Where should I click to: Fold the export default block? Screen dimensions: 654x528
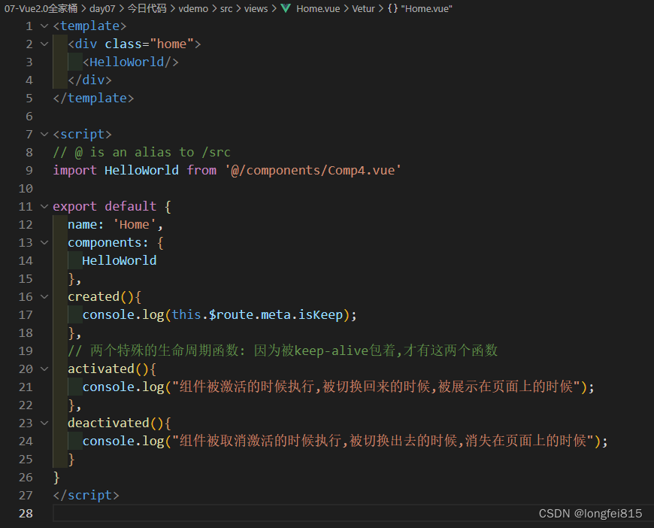[x=44, y=207]
